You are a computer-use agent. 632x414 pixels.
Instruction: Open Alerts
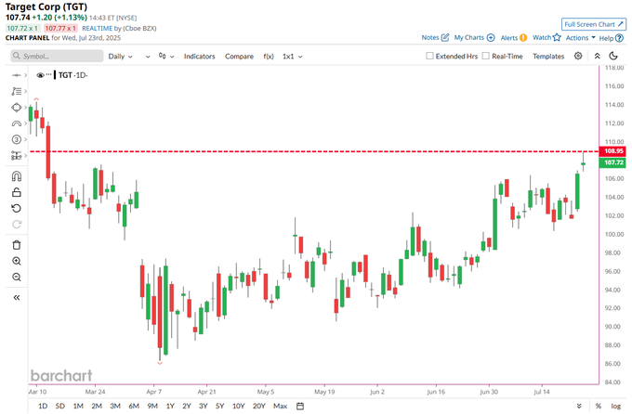(513, 37)
